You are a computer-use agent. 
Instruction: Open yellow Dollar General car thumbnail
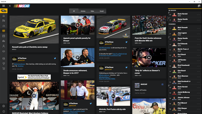click(34, 30)
